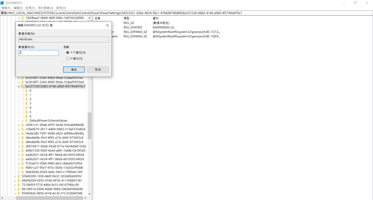Screen dimensions: 373x200
Task: Click the value data (數值資料) input field
Action: pyautogui.click(x=38, y=53)
